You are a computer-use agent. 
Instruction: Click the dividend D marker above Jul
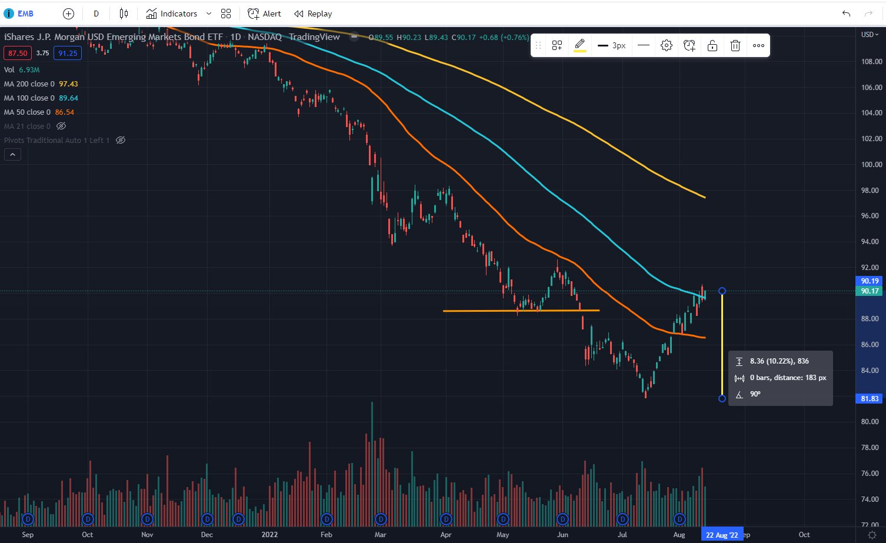[x=622, y=519]
